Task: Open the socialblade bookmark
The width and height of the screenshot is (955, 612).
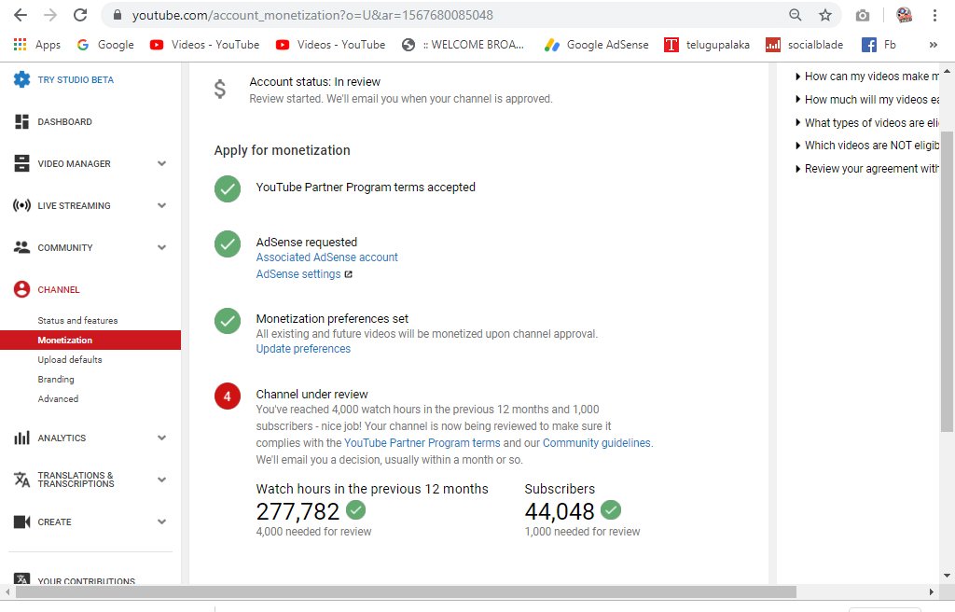Action: point(805,45)
